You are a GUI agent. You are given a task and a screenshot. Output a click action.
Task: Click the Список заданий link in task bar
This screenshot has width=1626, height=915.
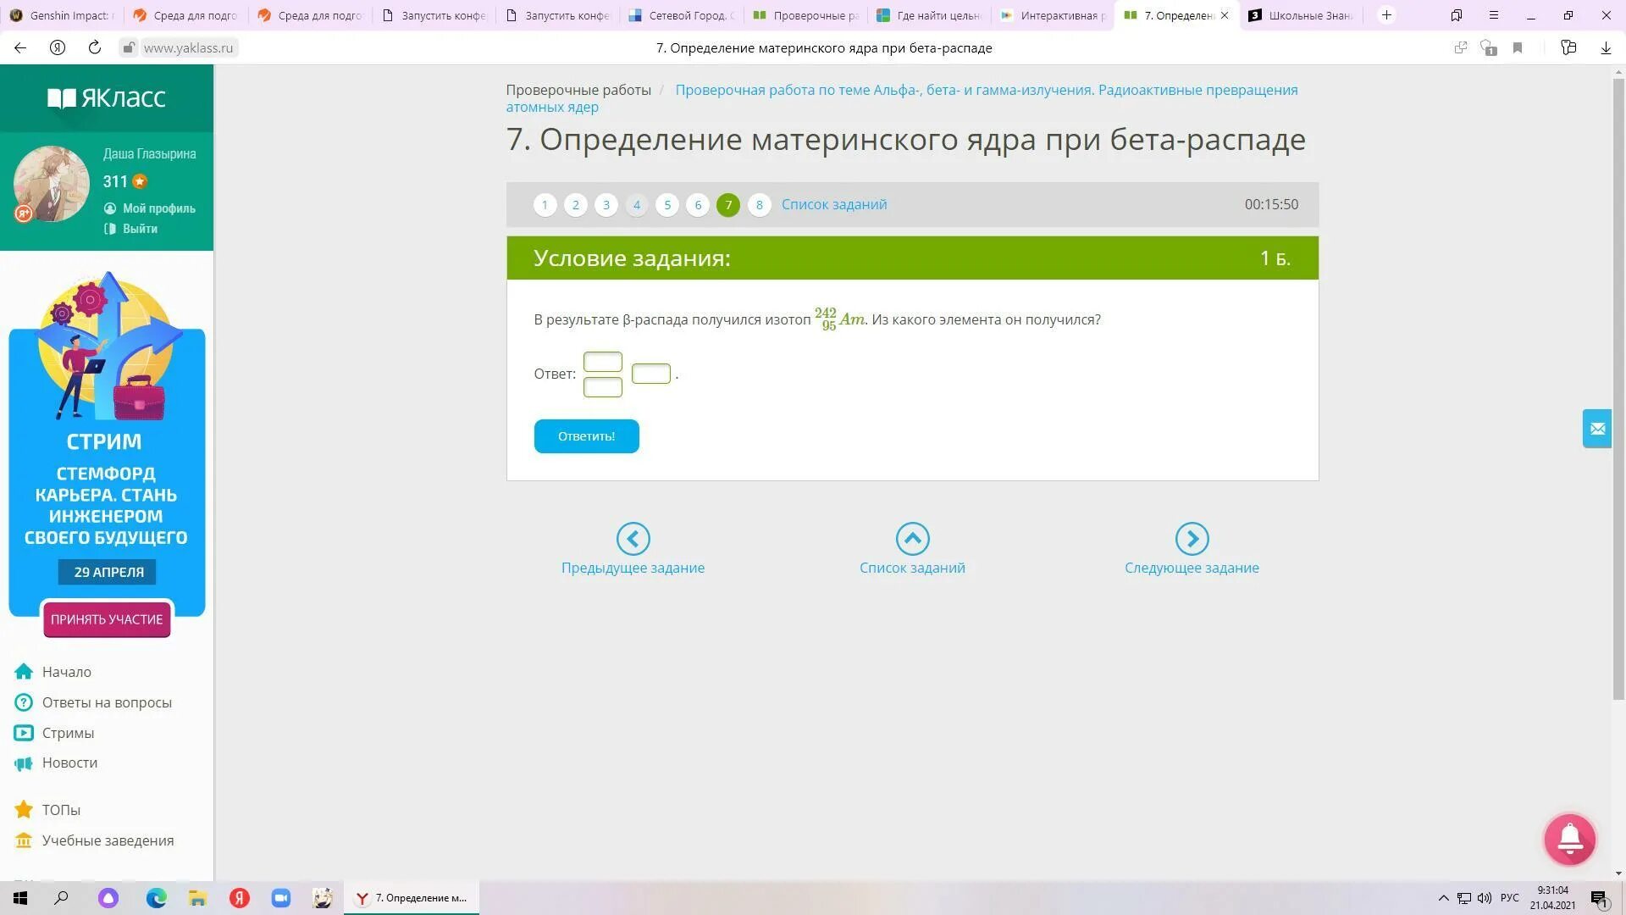(x=833, y=204)
